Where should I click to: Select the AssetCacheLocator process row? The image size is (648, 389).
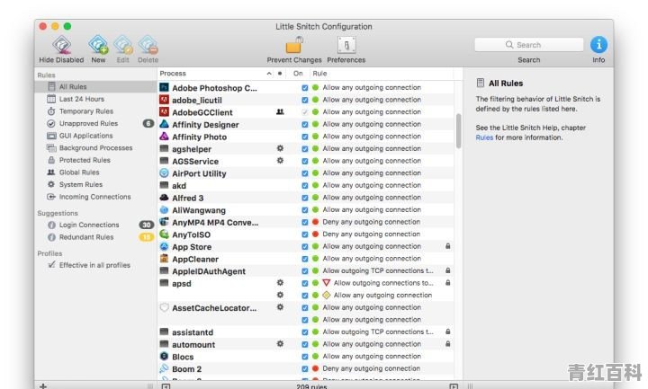coord(306,308)
